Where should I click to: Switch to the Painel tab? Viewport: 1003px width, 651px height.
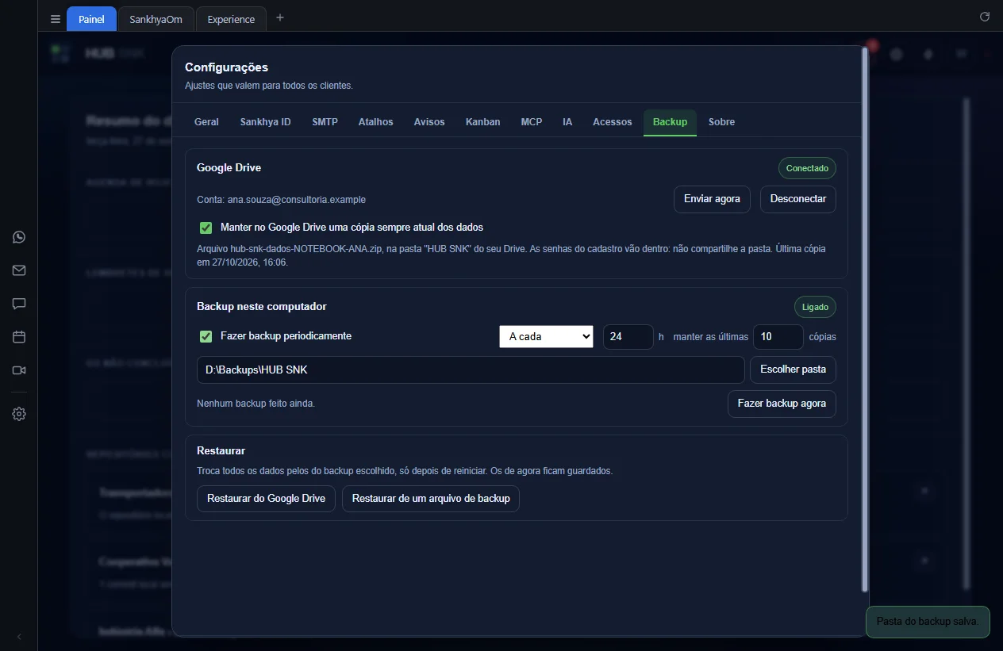click(91, 19)
